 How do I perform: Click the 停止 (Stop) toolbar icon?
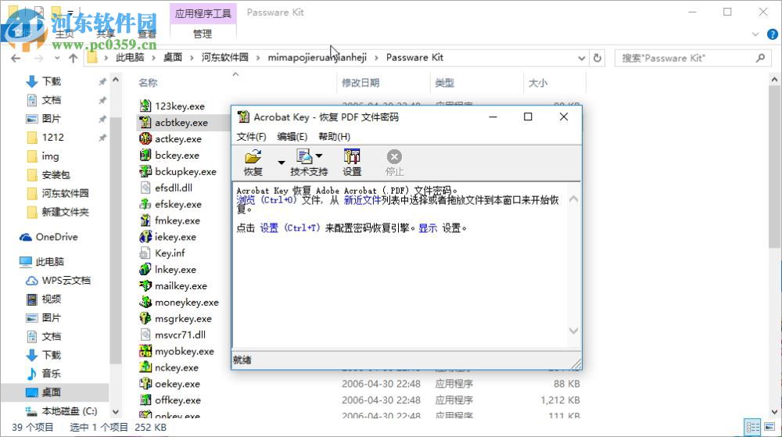[394, 163]
